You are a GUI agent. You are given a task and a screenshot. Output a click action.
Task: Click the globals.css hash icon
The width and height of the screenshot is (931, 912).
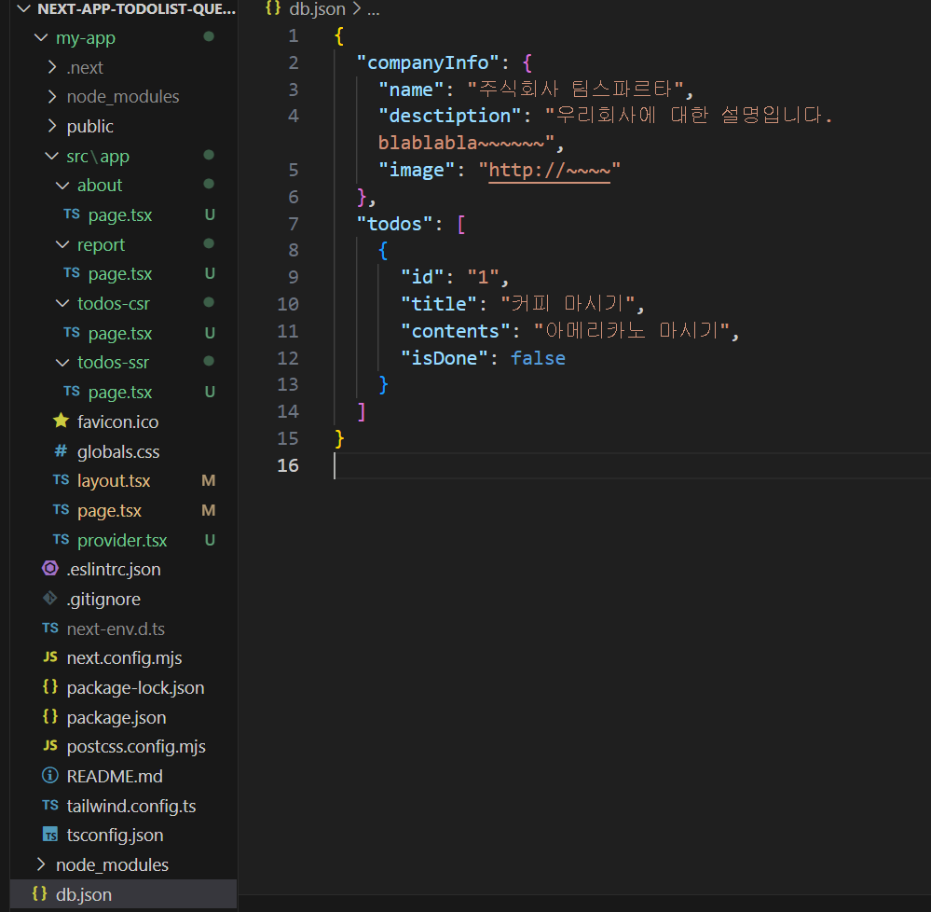(62, 451)
